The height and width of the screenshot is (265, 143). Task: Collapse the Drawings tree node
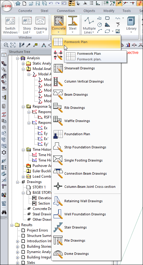click(17, 182)
